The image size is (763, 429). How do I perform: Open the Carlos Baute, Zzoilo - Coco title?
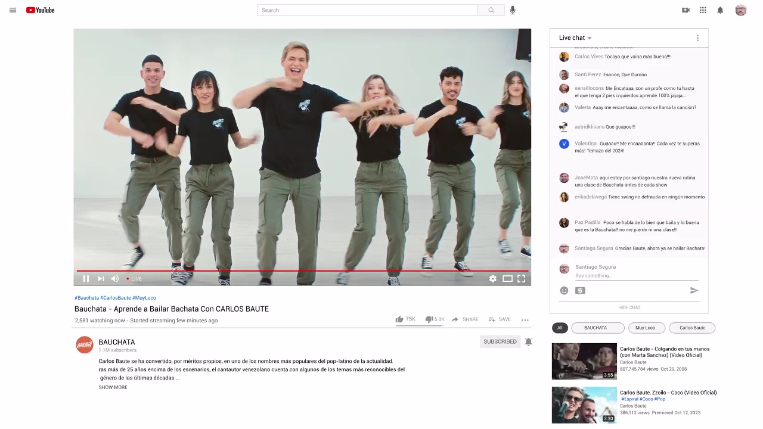tap(668, 393)
